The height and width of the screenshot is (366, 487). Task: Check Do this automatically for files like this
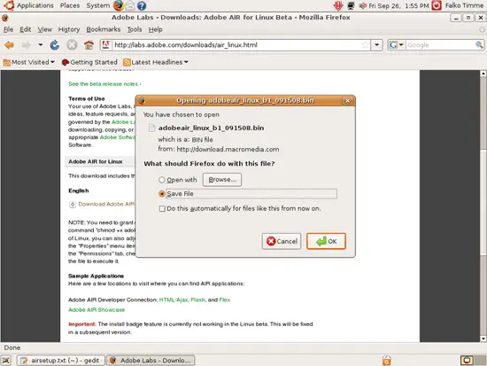(x=162, y=208)
